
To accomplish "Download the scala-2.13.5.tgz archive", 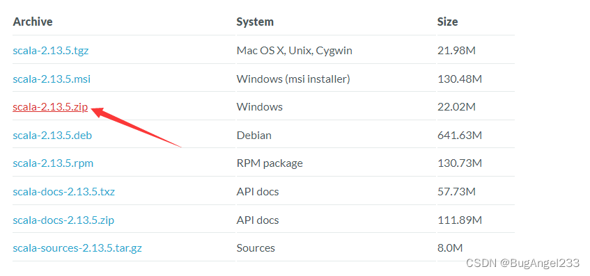I will [51, 50].
